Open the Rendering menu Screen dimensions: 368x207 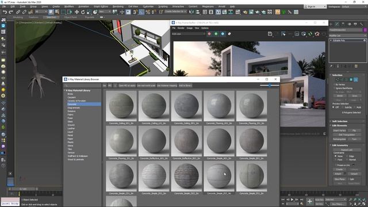[118, 6]
